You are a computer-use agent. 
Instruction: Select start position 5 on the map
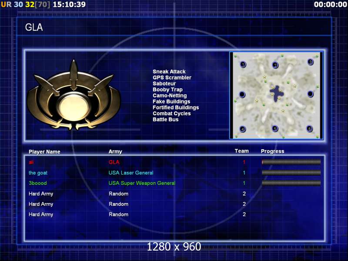(275, 128)
